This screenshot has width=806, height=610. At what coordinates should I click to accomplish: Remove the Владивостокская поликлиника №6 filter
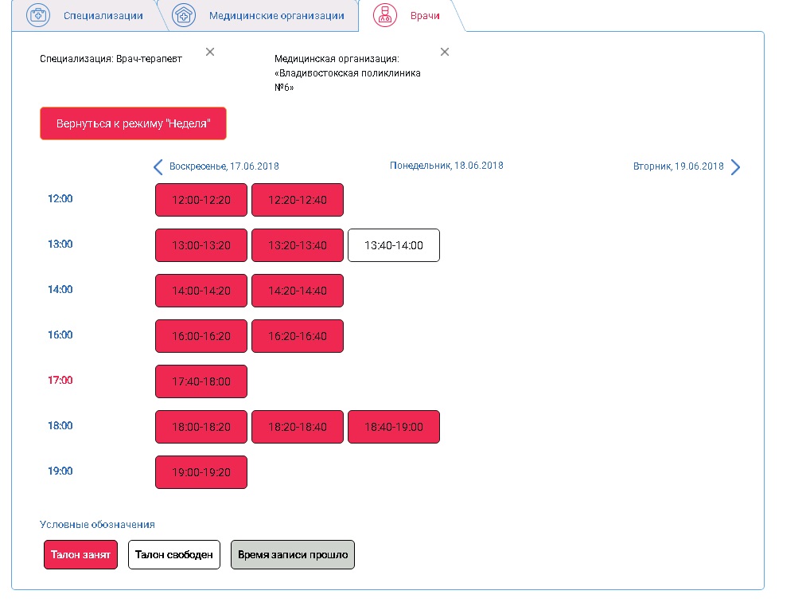[445, 52]
